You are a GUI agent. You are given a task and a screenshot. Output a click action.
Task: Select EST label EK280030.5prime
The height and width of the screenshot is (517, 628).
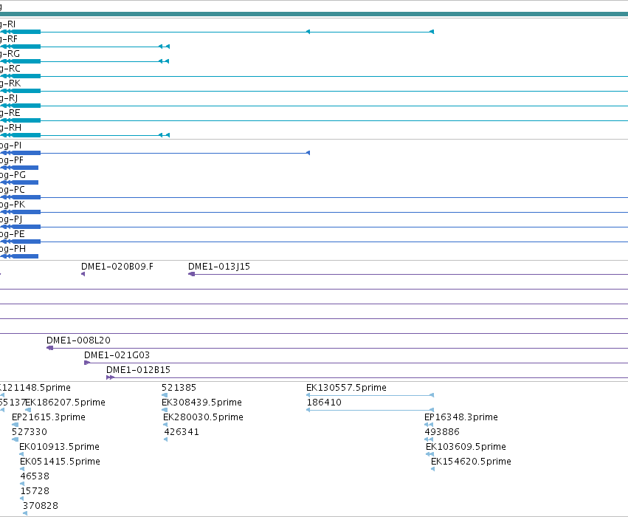click(x=203, y=417)
